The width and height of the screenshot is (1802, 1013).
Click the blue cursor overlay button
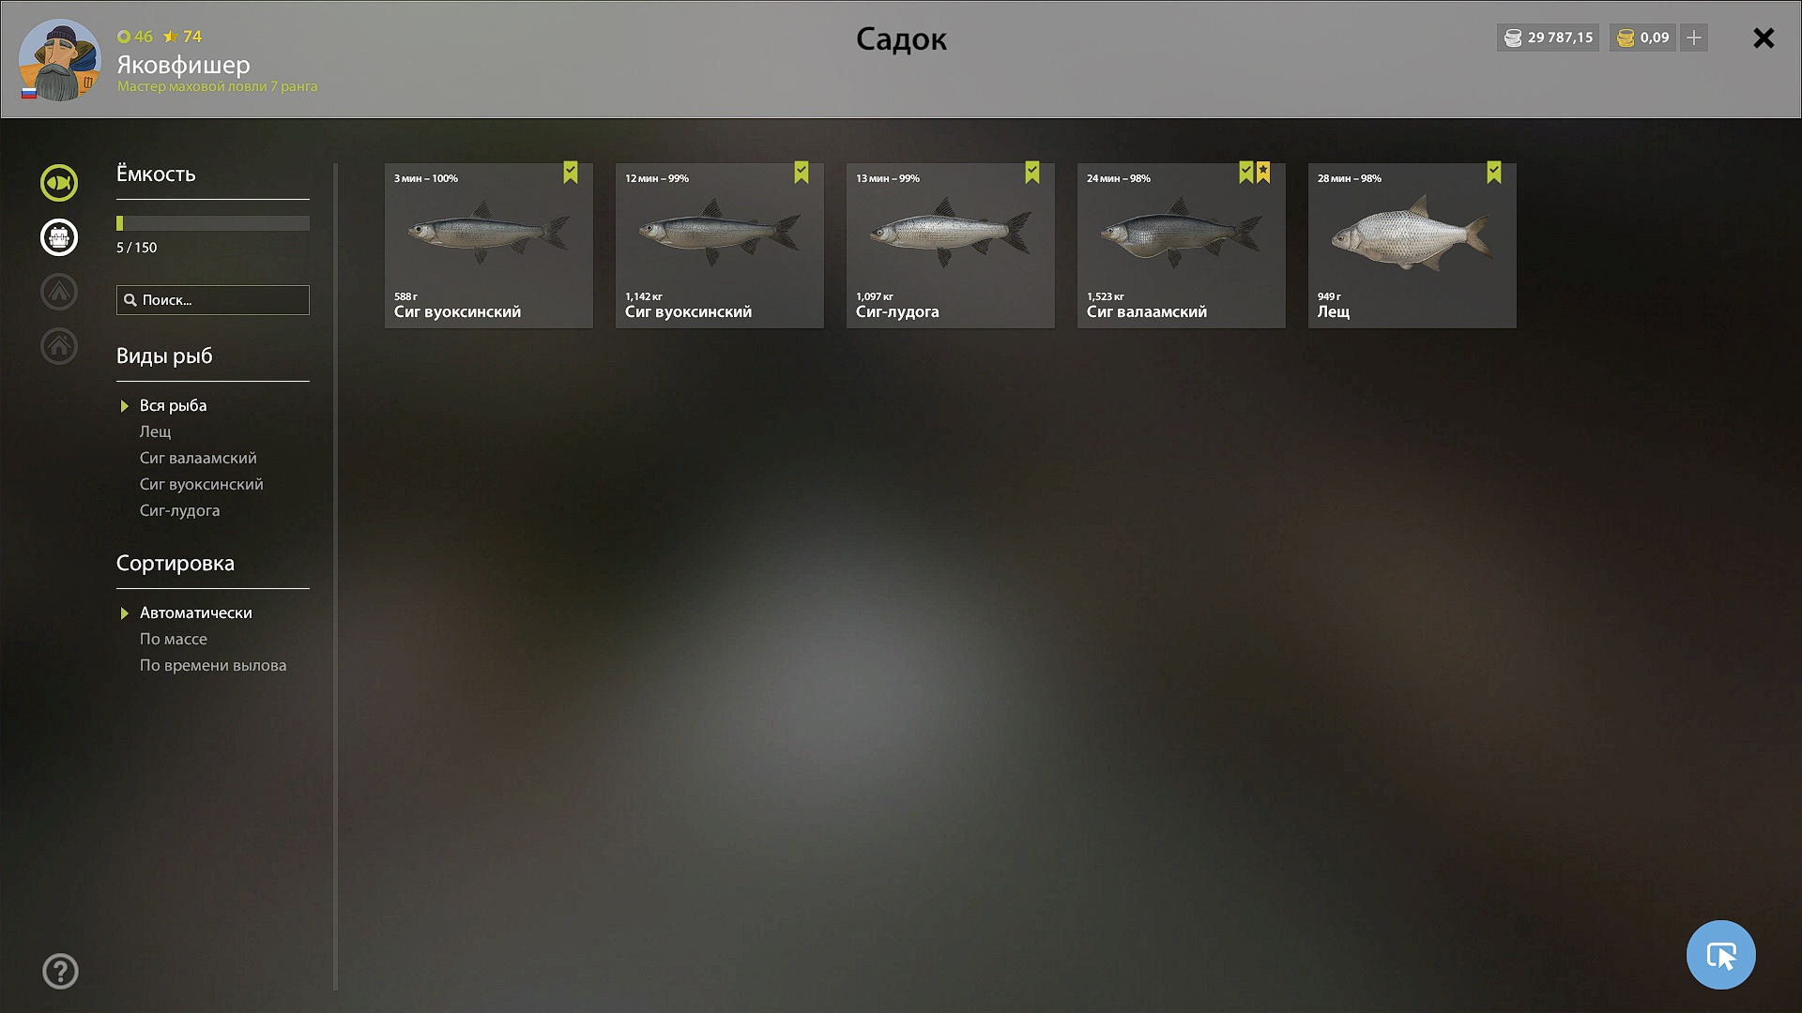click(x=1720, y=955)
